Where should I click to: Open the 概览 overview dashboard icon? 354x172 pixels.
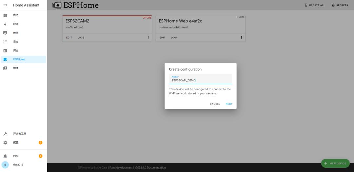coord(5,15)
